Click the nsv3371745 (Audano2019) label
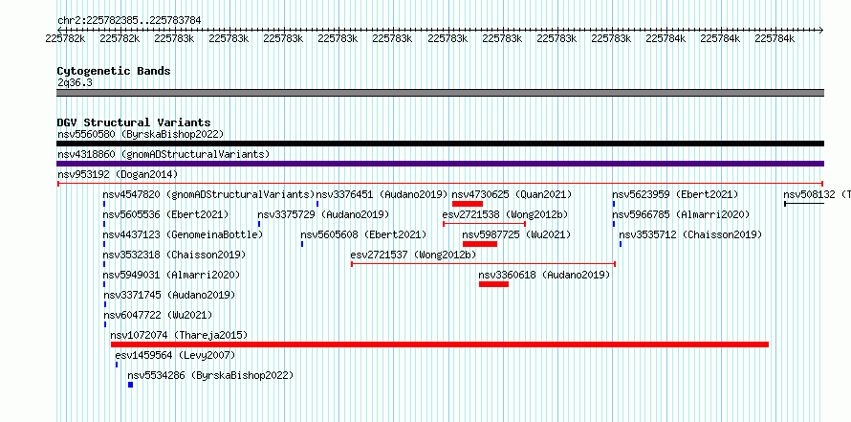The image size is (851, 422). [169, 295]
